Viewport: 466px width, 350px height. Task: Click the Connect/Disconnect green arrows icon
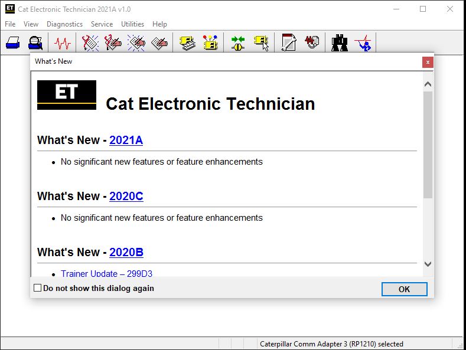[x=238, y=43]
